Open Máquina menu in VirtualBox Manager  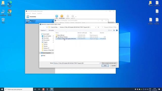pos(34,13)
